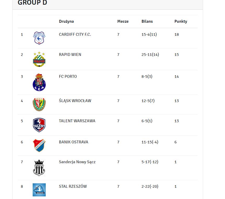225x199 pixels.
Task: Click the Rapid Wien club crest
Action: 39,59
